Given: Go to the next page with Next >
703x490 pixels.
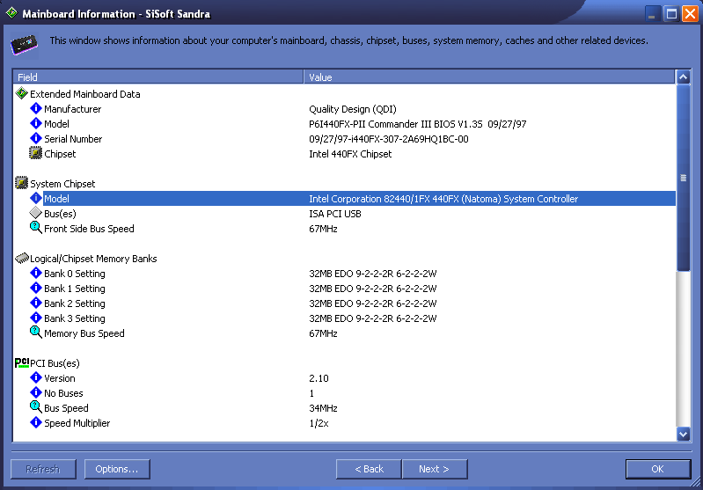Looking at the screenshot, I should tap(434, 469).
